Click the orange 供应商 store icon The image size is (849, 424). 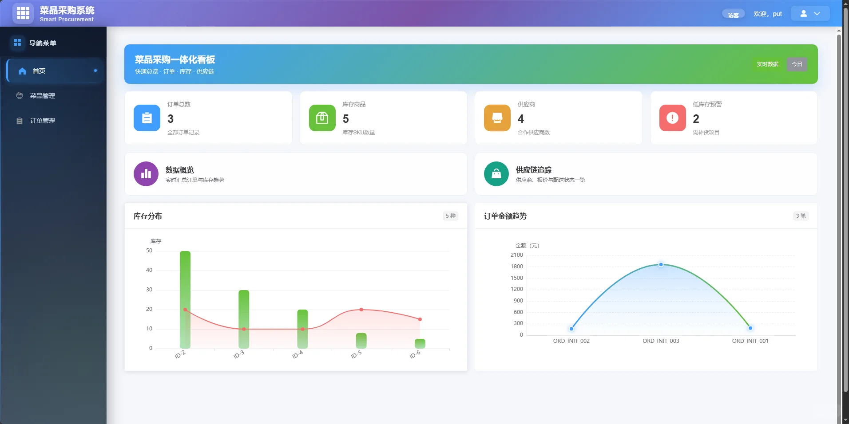point(497,118)
